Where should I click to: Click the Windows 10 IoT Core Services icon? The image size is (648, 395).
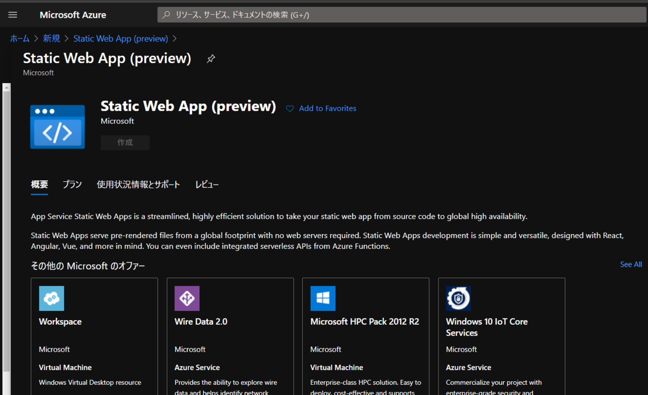(458, 298)
